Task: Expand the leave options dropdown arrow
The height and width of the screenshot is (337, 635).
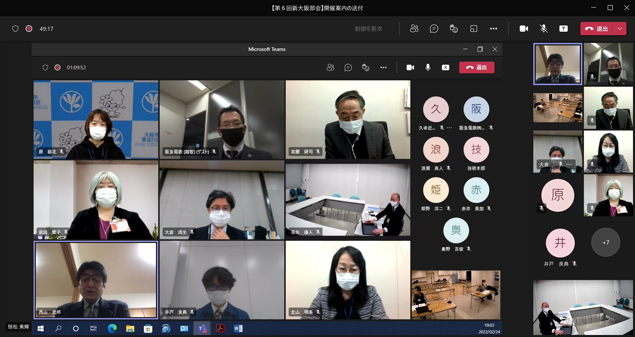Action: pyautogui.click(x=620, y=29)
